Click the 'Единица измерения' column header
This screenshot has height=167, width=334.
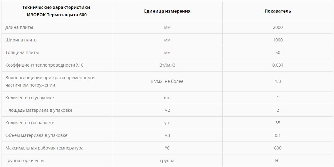(167, 11)
